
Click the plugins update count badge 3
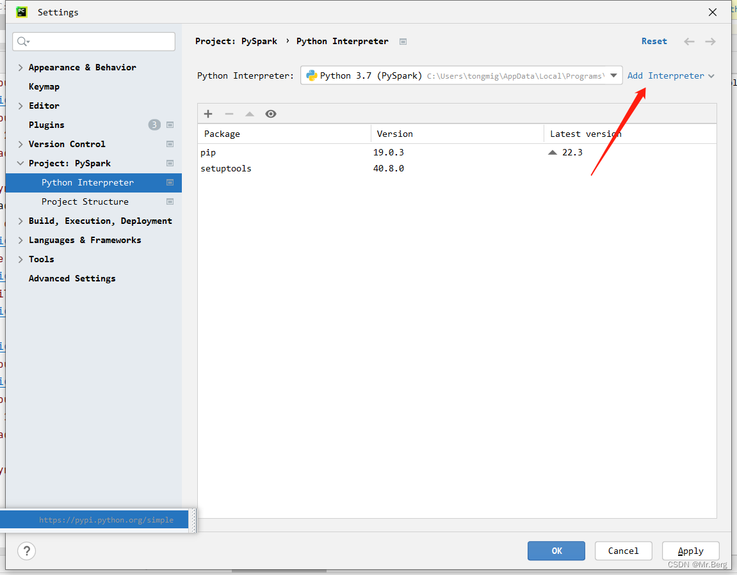tap(154, 125)
